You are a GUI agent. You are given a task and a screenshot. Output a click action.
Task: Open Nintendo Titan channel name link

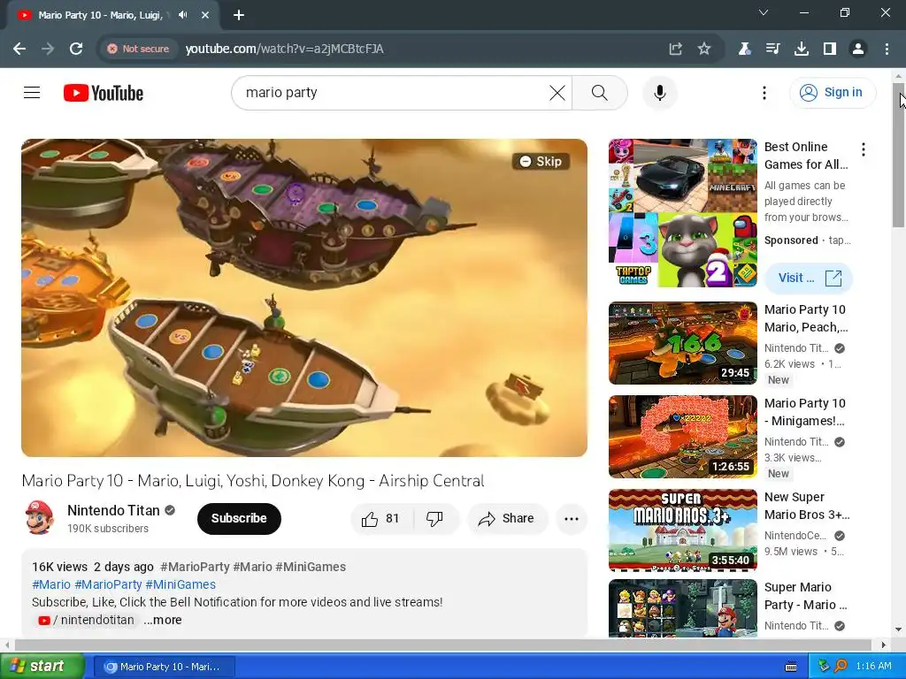point(113,510)
